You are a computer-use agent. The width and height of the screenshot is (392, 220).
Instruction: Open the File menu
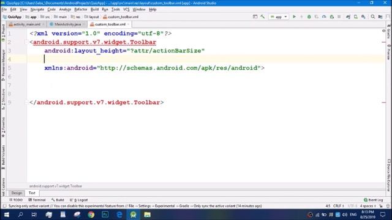(4, 10)
